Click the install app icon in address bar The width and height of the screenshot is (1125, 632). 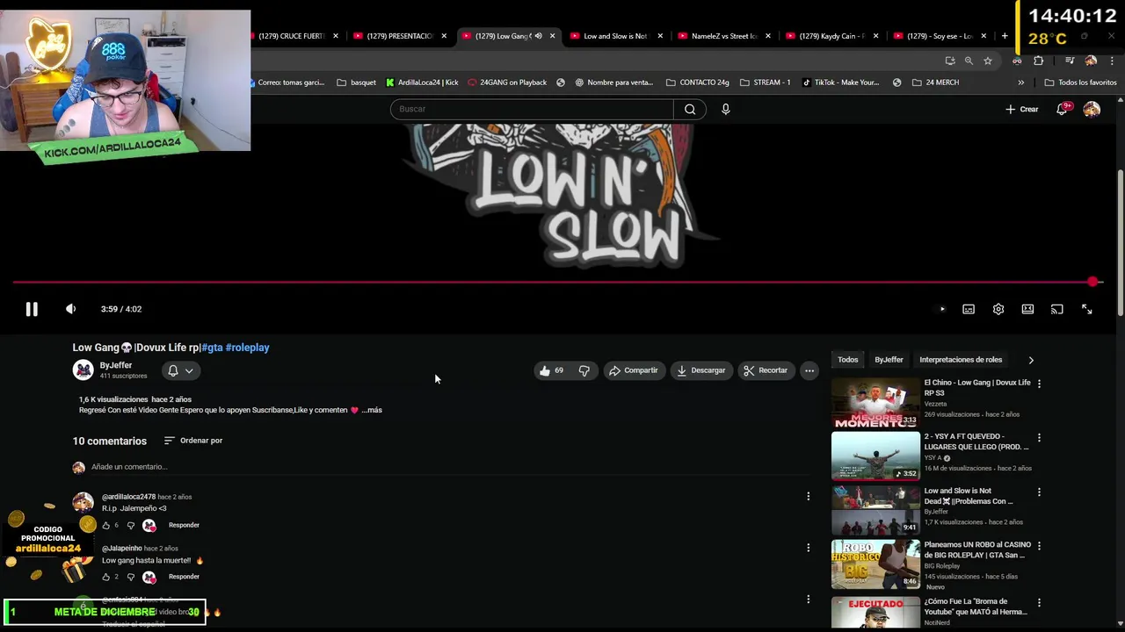[950, 61]
